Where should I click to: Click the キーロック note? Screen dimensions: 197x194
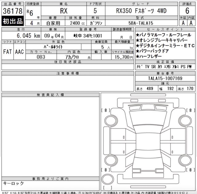(x=13, y=183)
